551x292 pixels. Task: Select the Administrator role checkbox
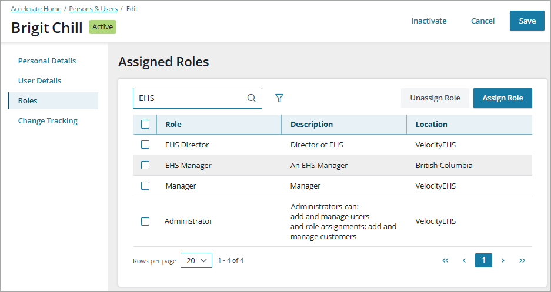[x=145, y=221]
